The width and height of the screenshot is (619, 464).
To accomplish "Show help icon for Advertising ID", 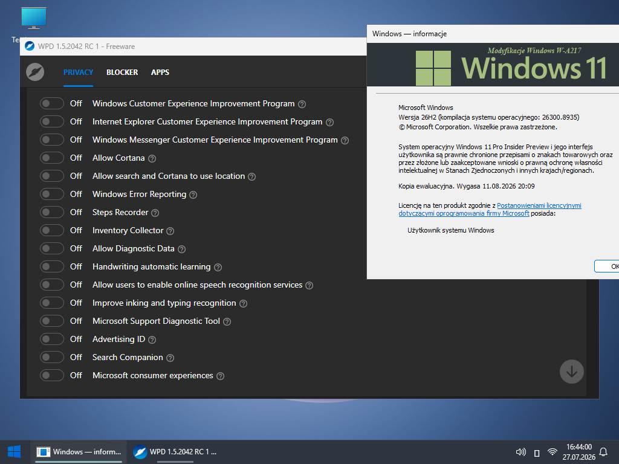I will [152, 340].
